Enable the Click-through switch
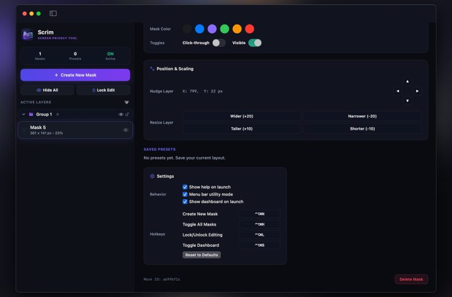452x297 pixels. 219,43
